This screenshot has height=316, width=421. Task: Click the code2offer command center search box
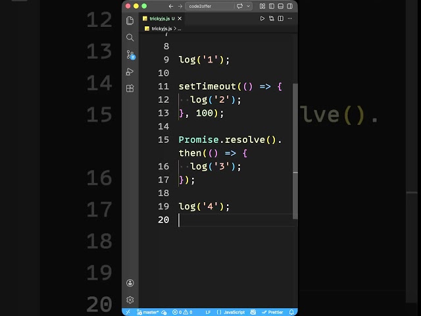[x=210, y=6]
